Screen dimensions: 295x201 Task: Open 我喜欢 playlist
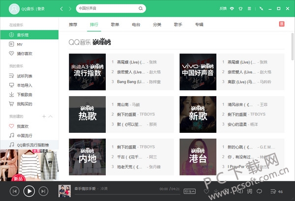pyautogui.click(x=29, y=126)
